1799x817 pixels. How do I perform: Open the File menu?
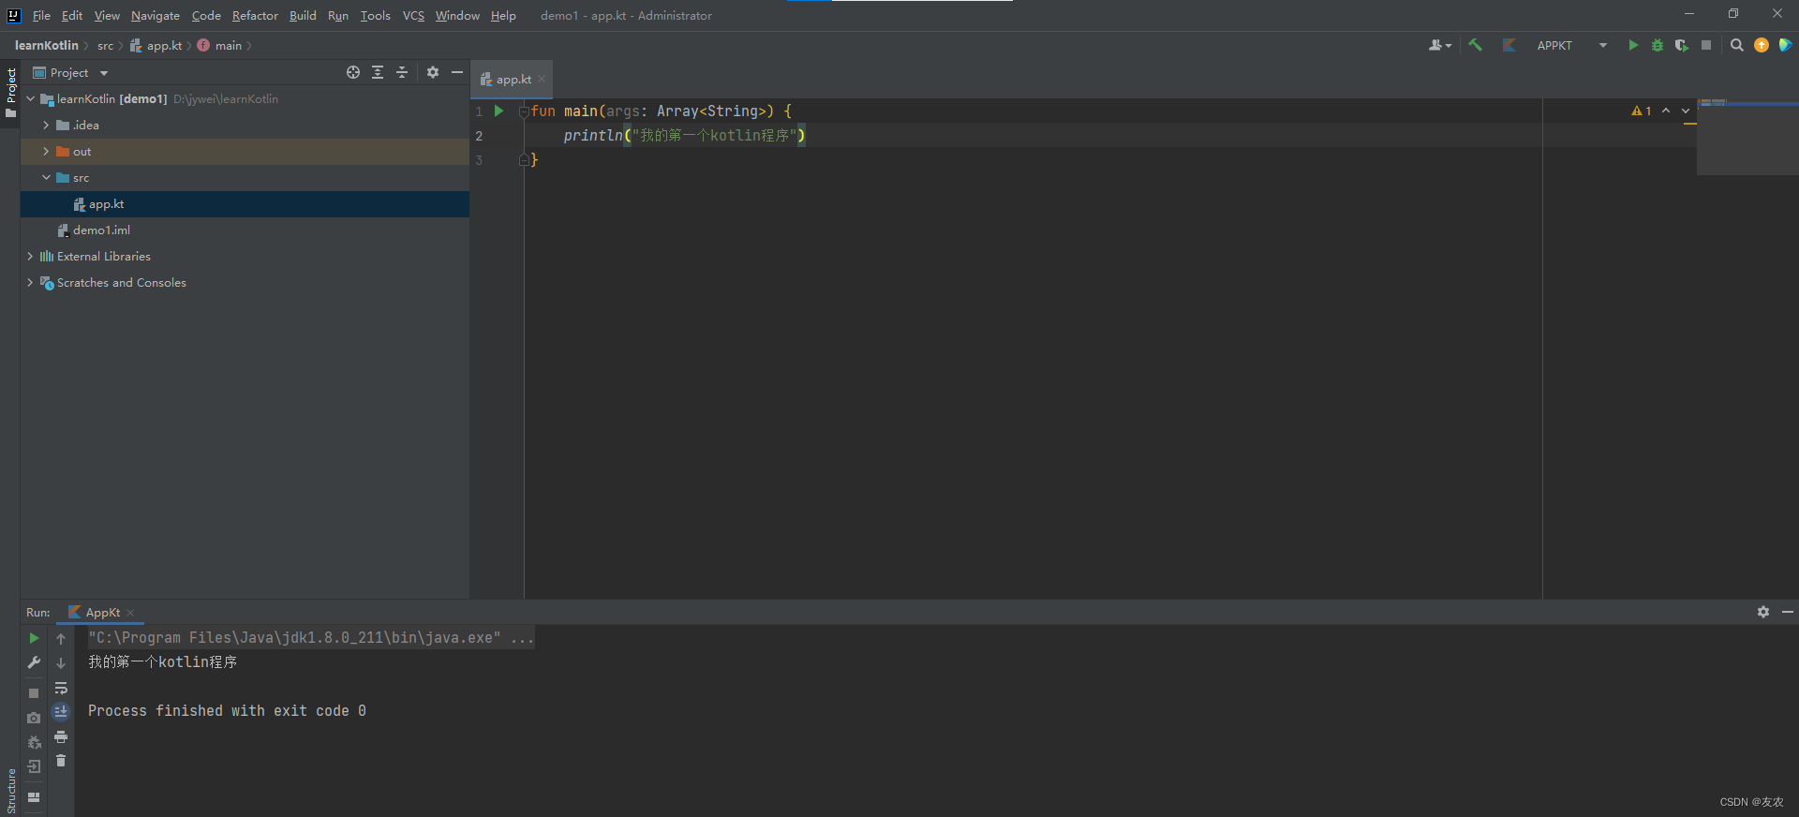pos(41,16)
